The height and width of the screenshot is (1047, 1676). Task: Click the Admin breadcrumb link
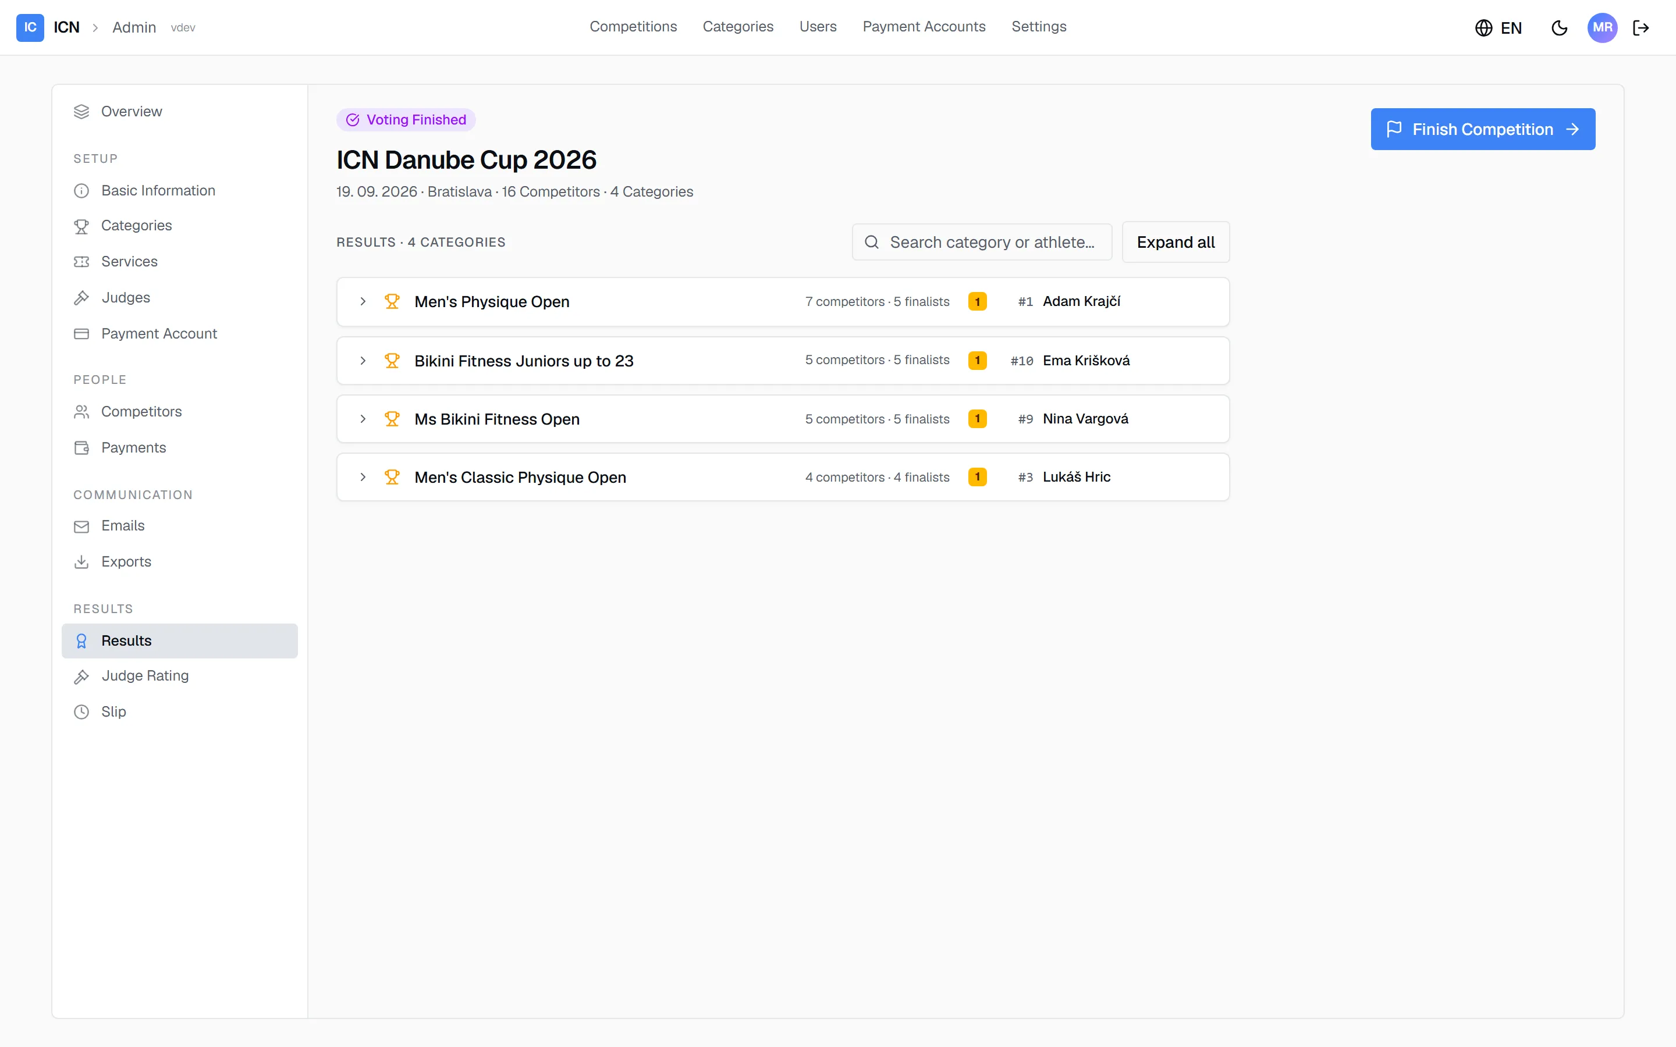[x=134, y=28]
